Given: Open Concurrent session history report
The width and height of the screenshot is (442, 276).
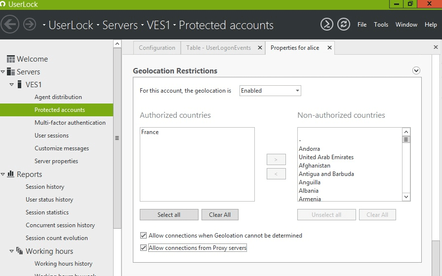Looking at the screenshot, I should pos(60,225).
